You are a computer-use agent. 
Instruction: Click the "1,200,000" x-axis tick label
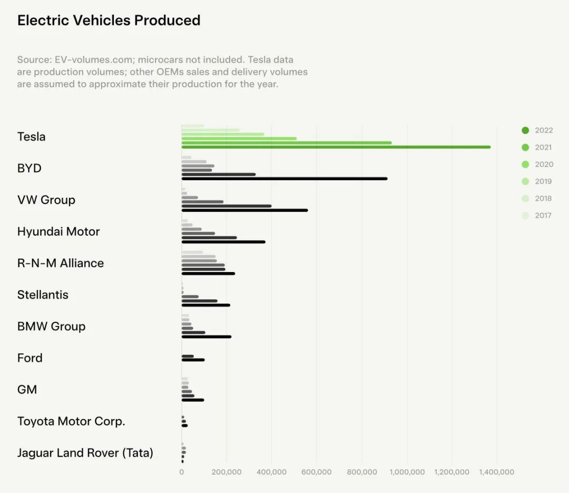tap(452, 472)
